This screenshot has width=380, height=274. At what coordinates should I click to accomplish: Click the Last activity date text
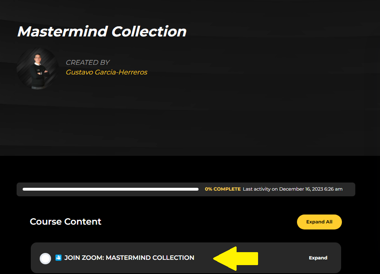[292, 189]
